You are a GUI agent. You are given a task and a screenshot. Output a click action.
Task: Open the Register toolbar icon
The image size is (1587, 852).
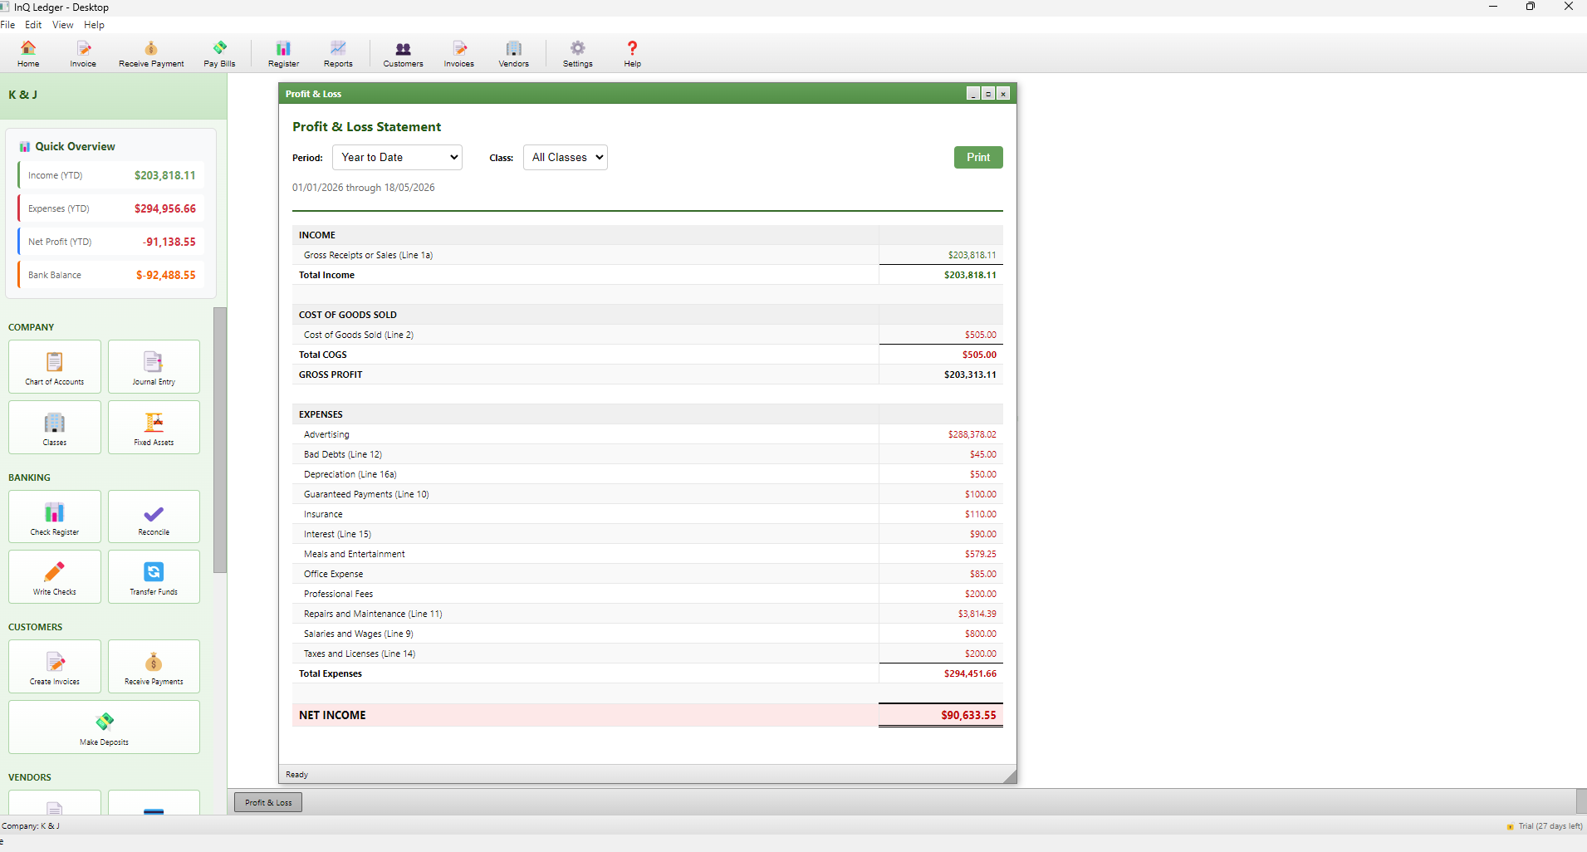pyautogui.click(x=283, y=54)
